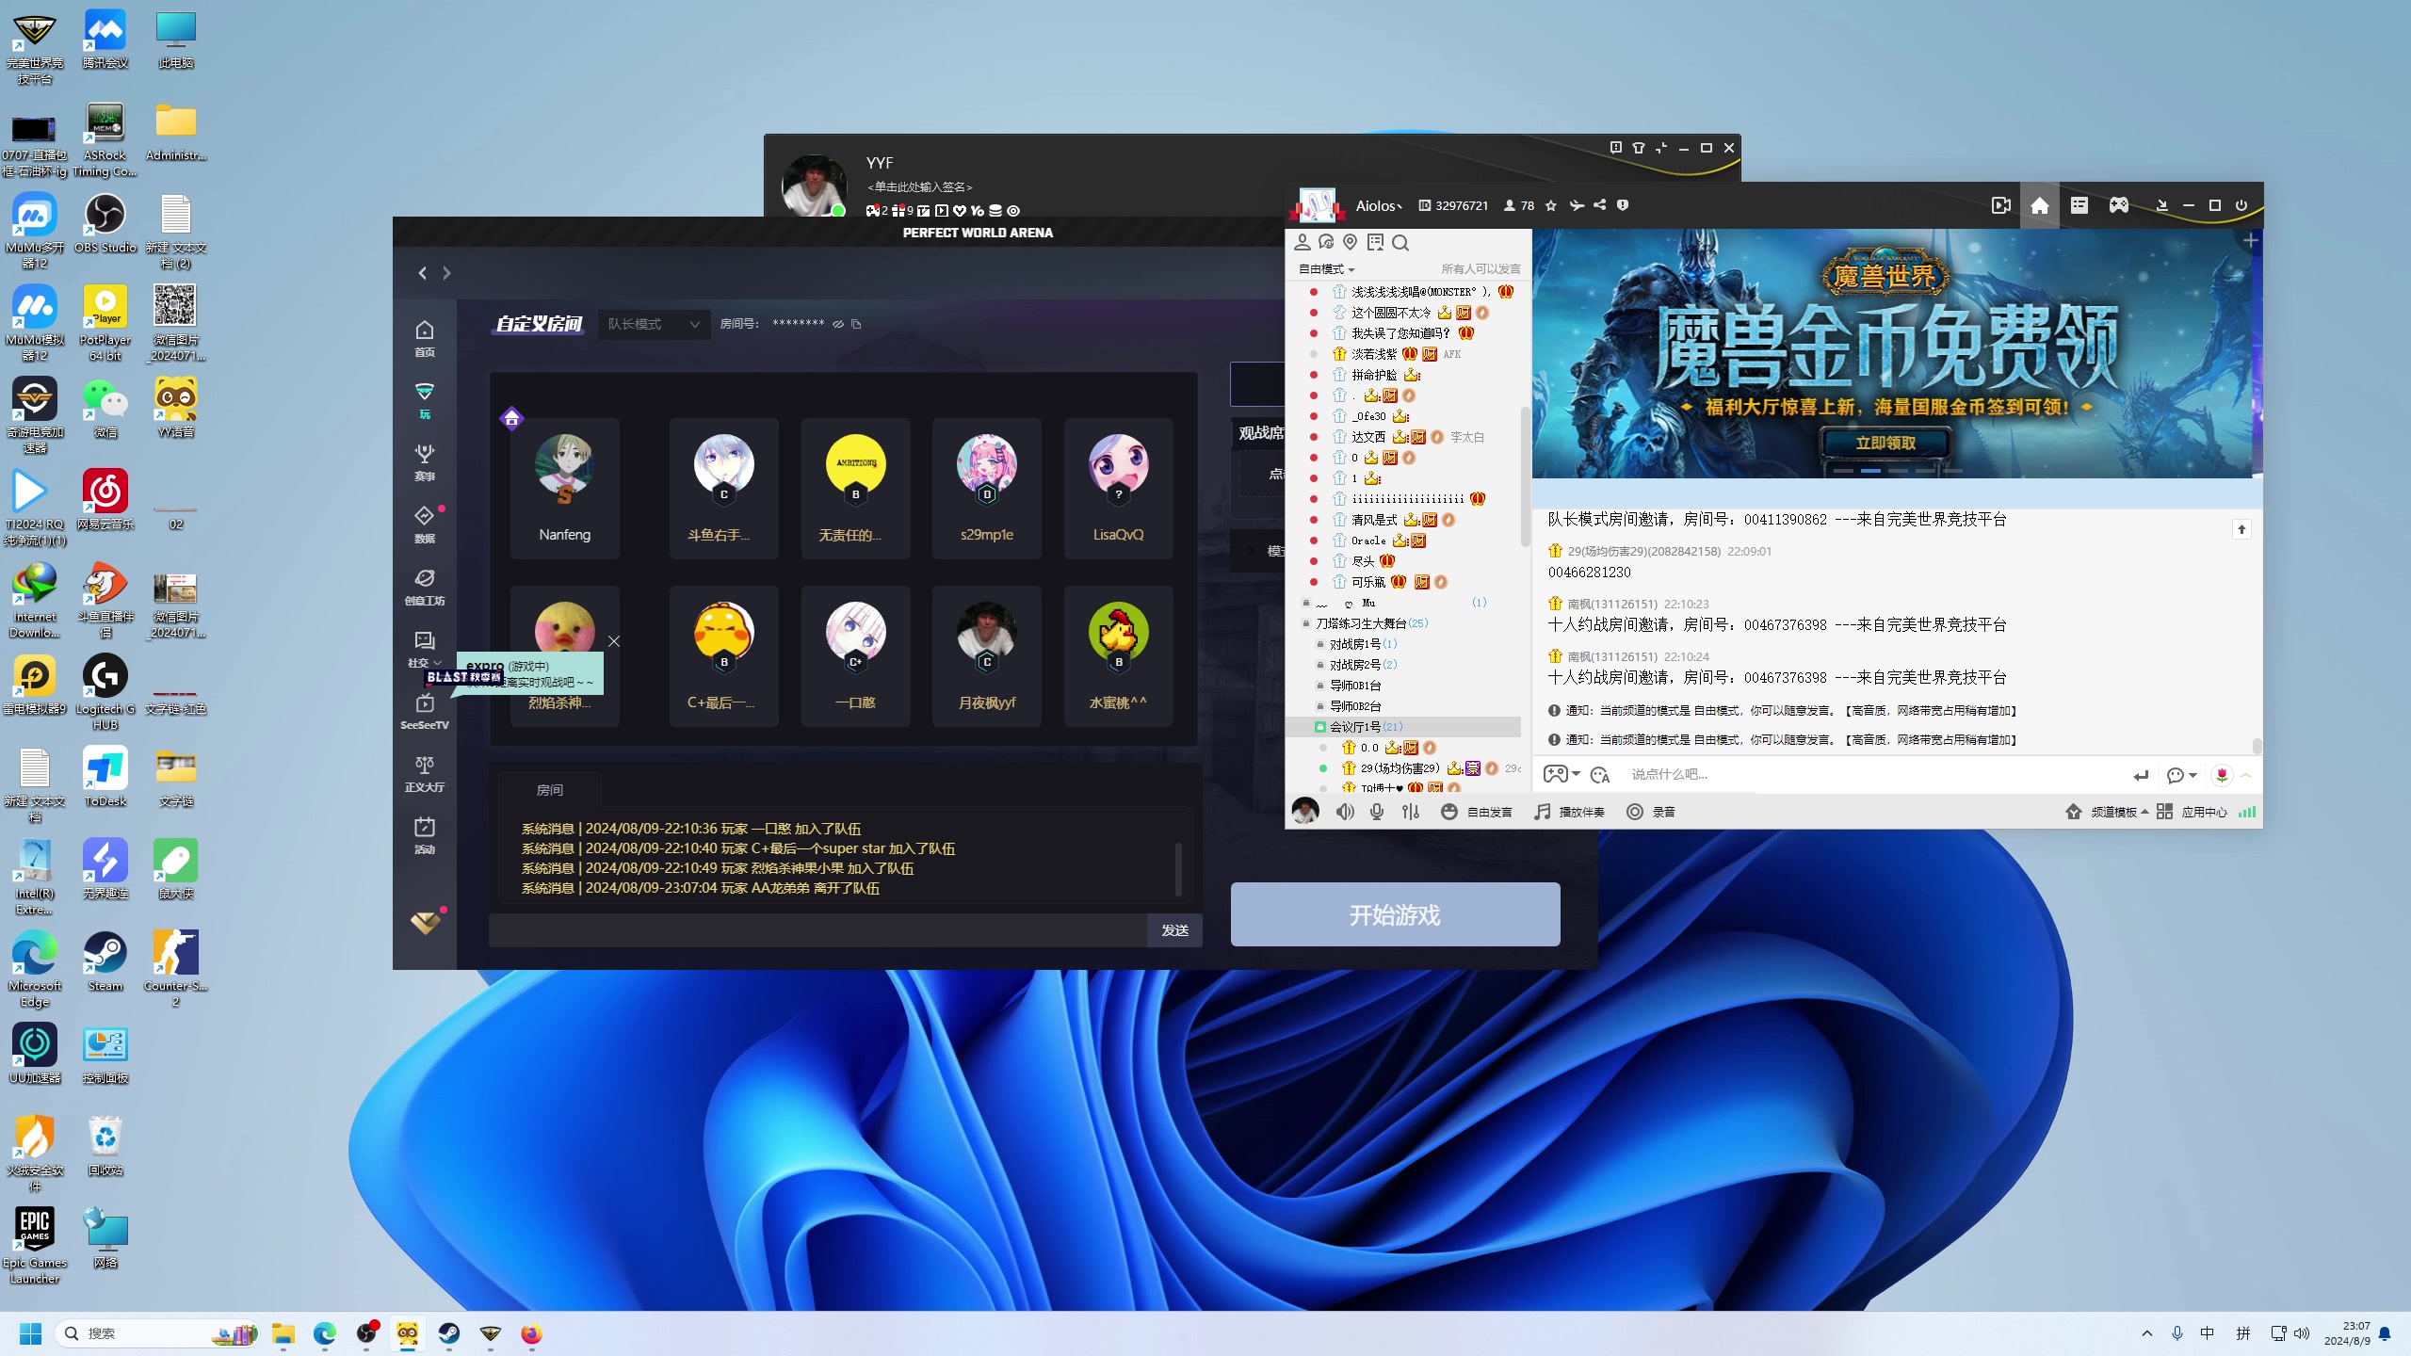Click 发送 send button in room chat
This screenshot has width=2411, height=1356.
[1174, 930]
